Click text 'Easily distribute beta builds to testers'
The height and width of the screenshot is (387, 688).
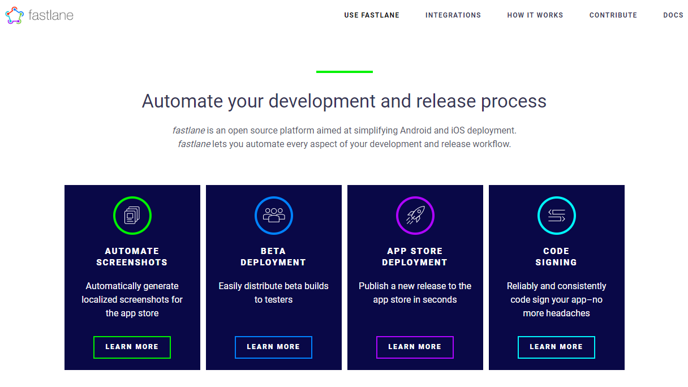click(x=274, y=293)
